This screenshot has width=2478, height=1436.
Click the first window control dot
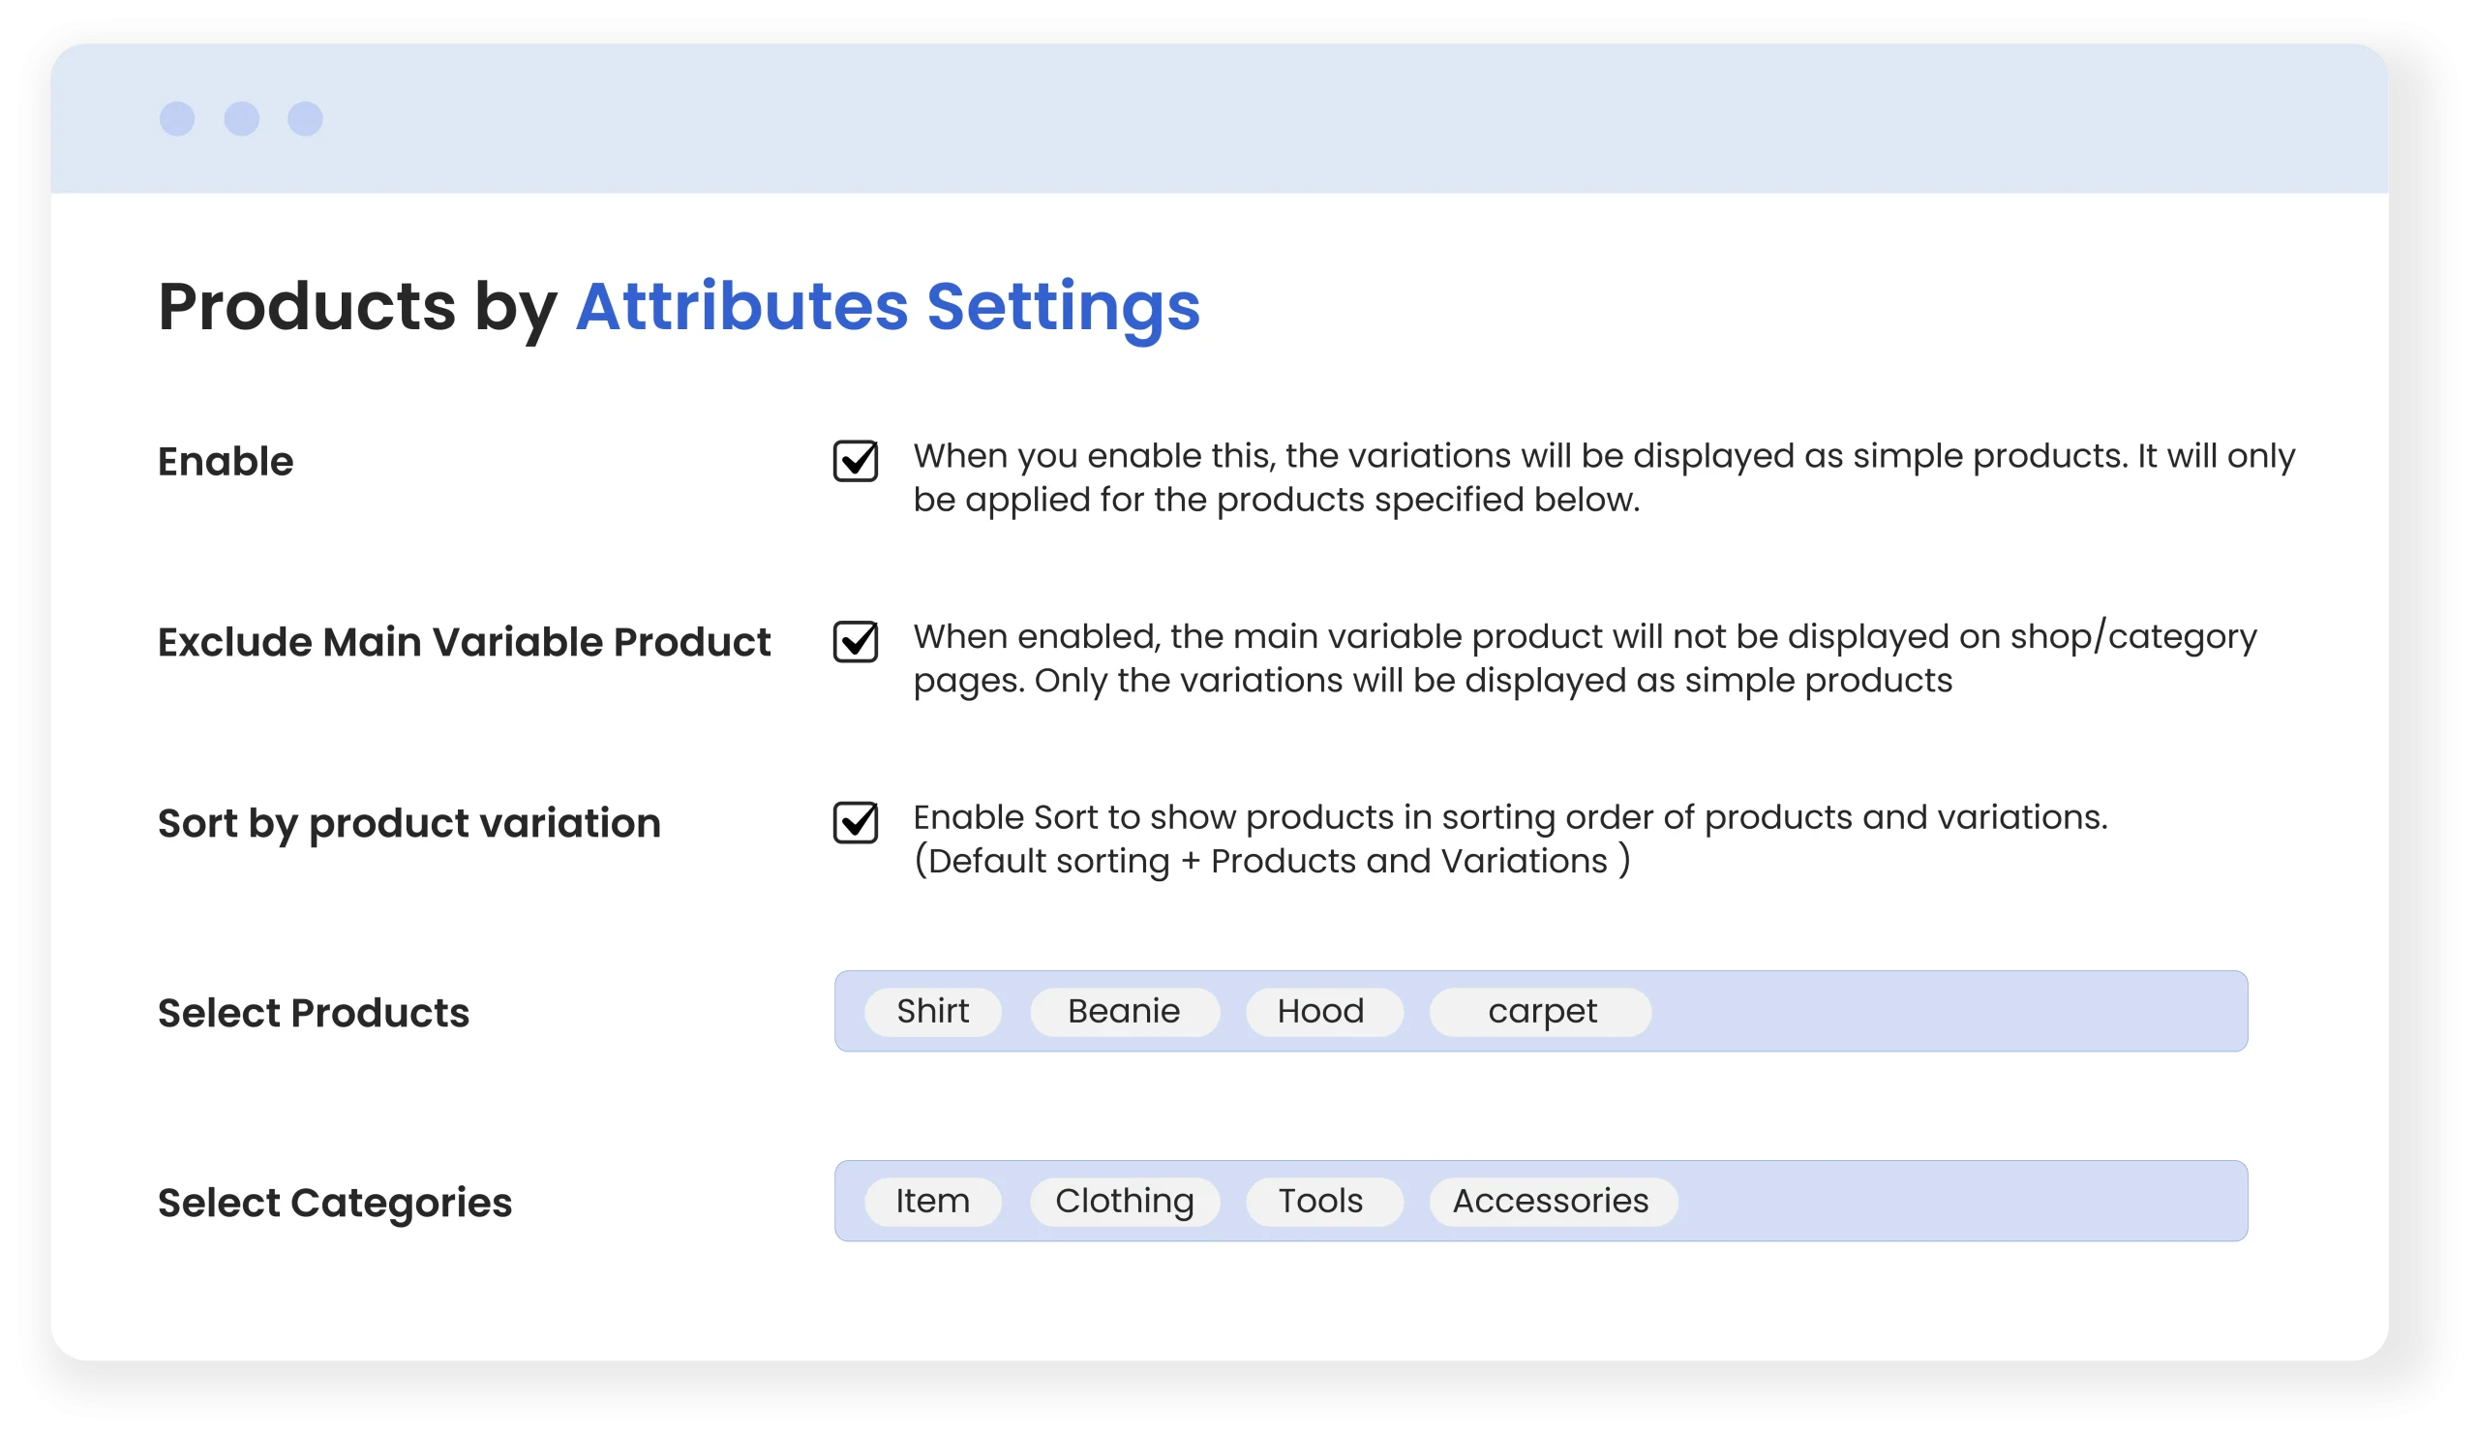(x=177, y=119)
